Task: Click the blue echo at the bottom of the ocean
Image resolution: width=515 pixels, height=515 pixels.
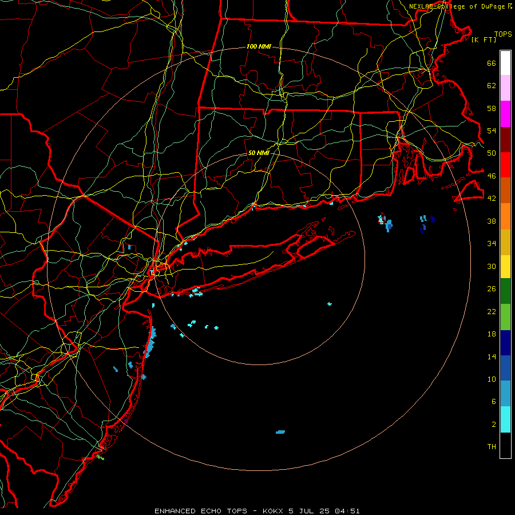Action: [280, 432]
